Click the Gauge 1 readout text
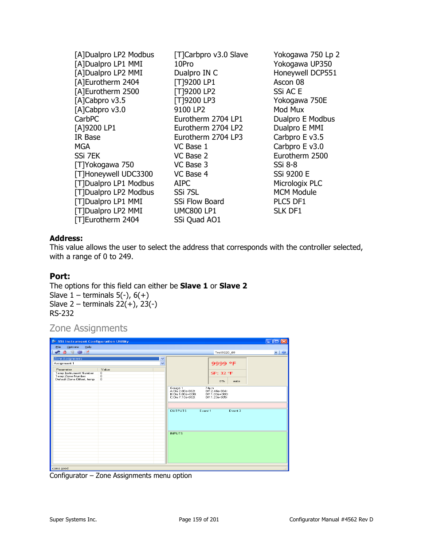 (176, 388)
